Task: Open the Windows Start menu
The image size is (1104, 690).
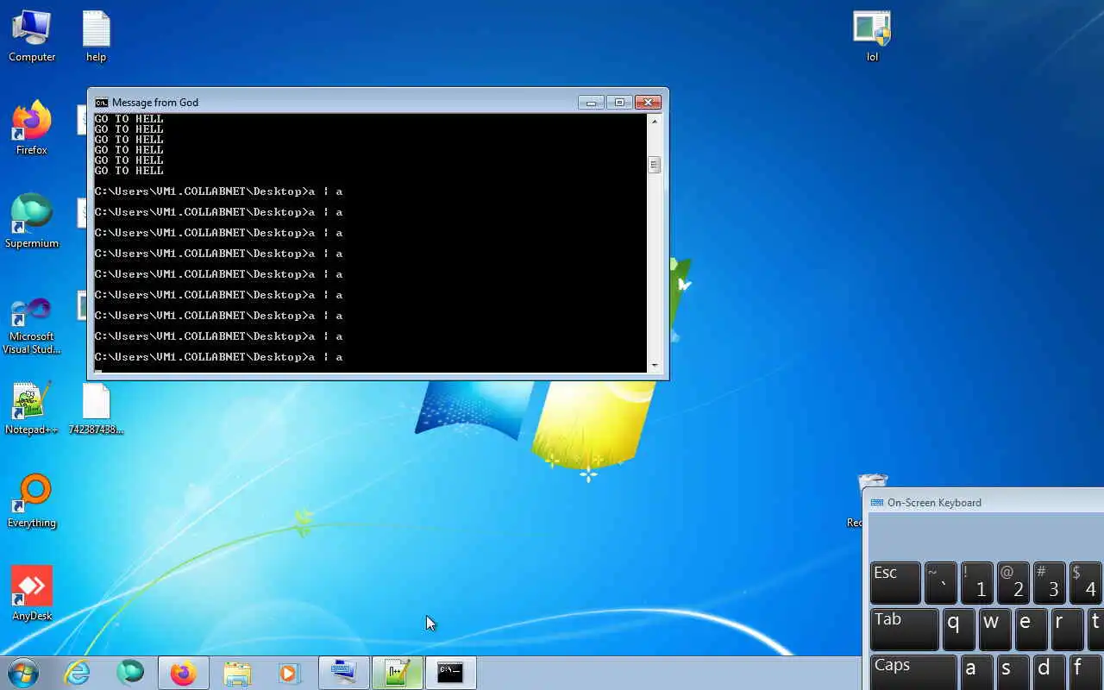Action: click(x=22, y=673)
